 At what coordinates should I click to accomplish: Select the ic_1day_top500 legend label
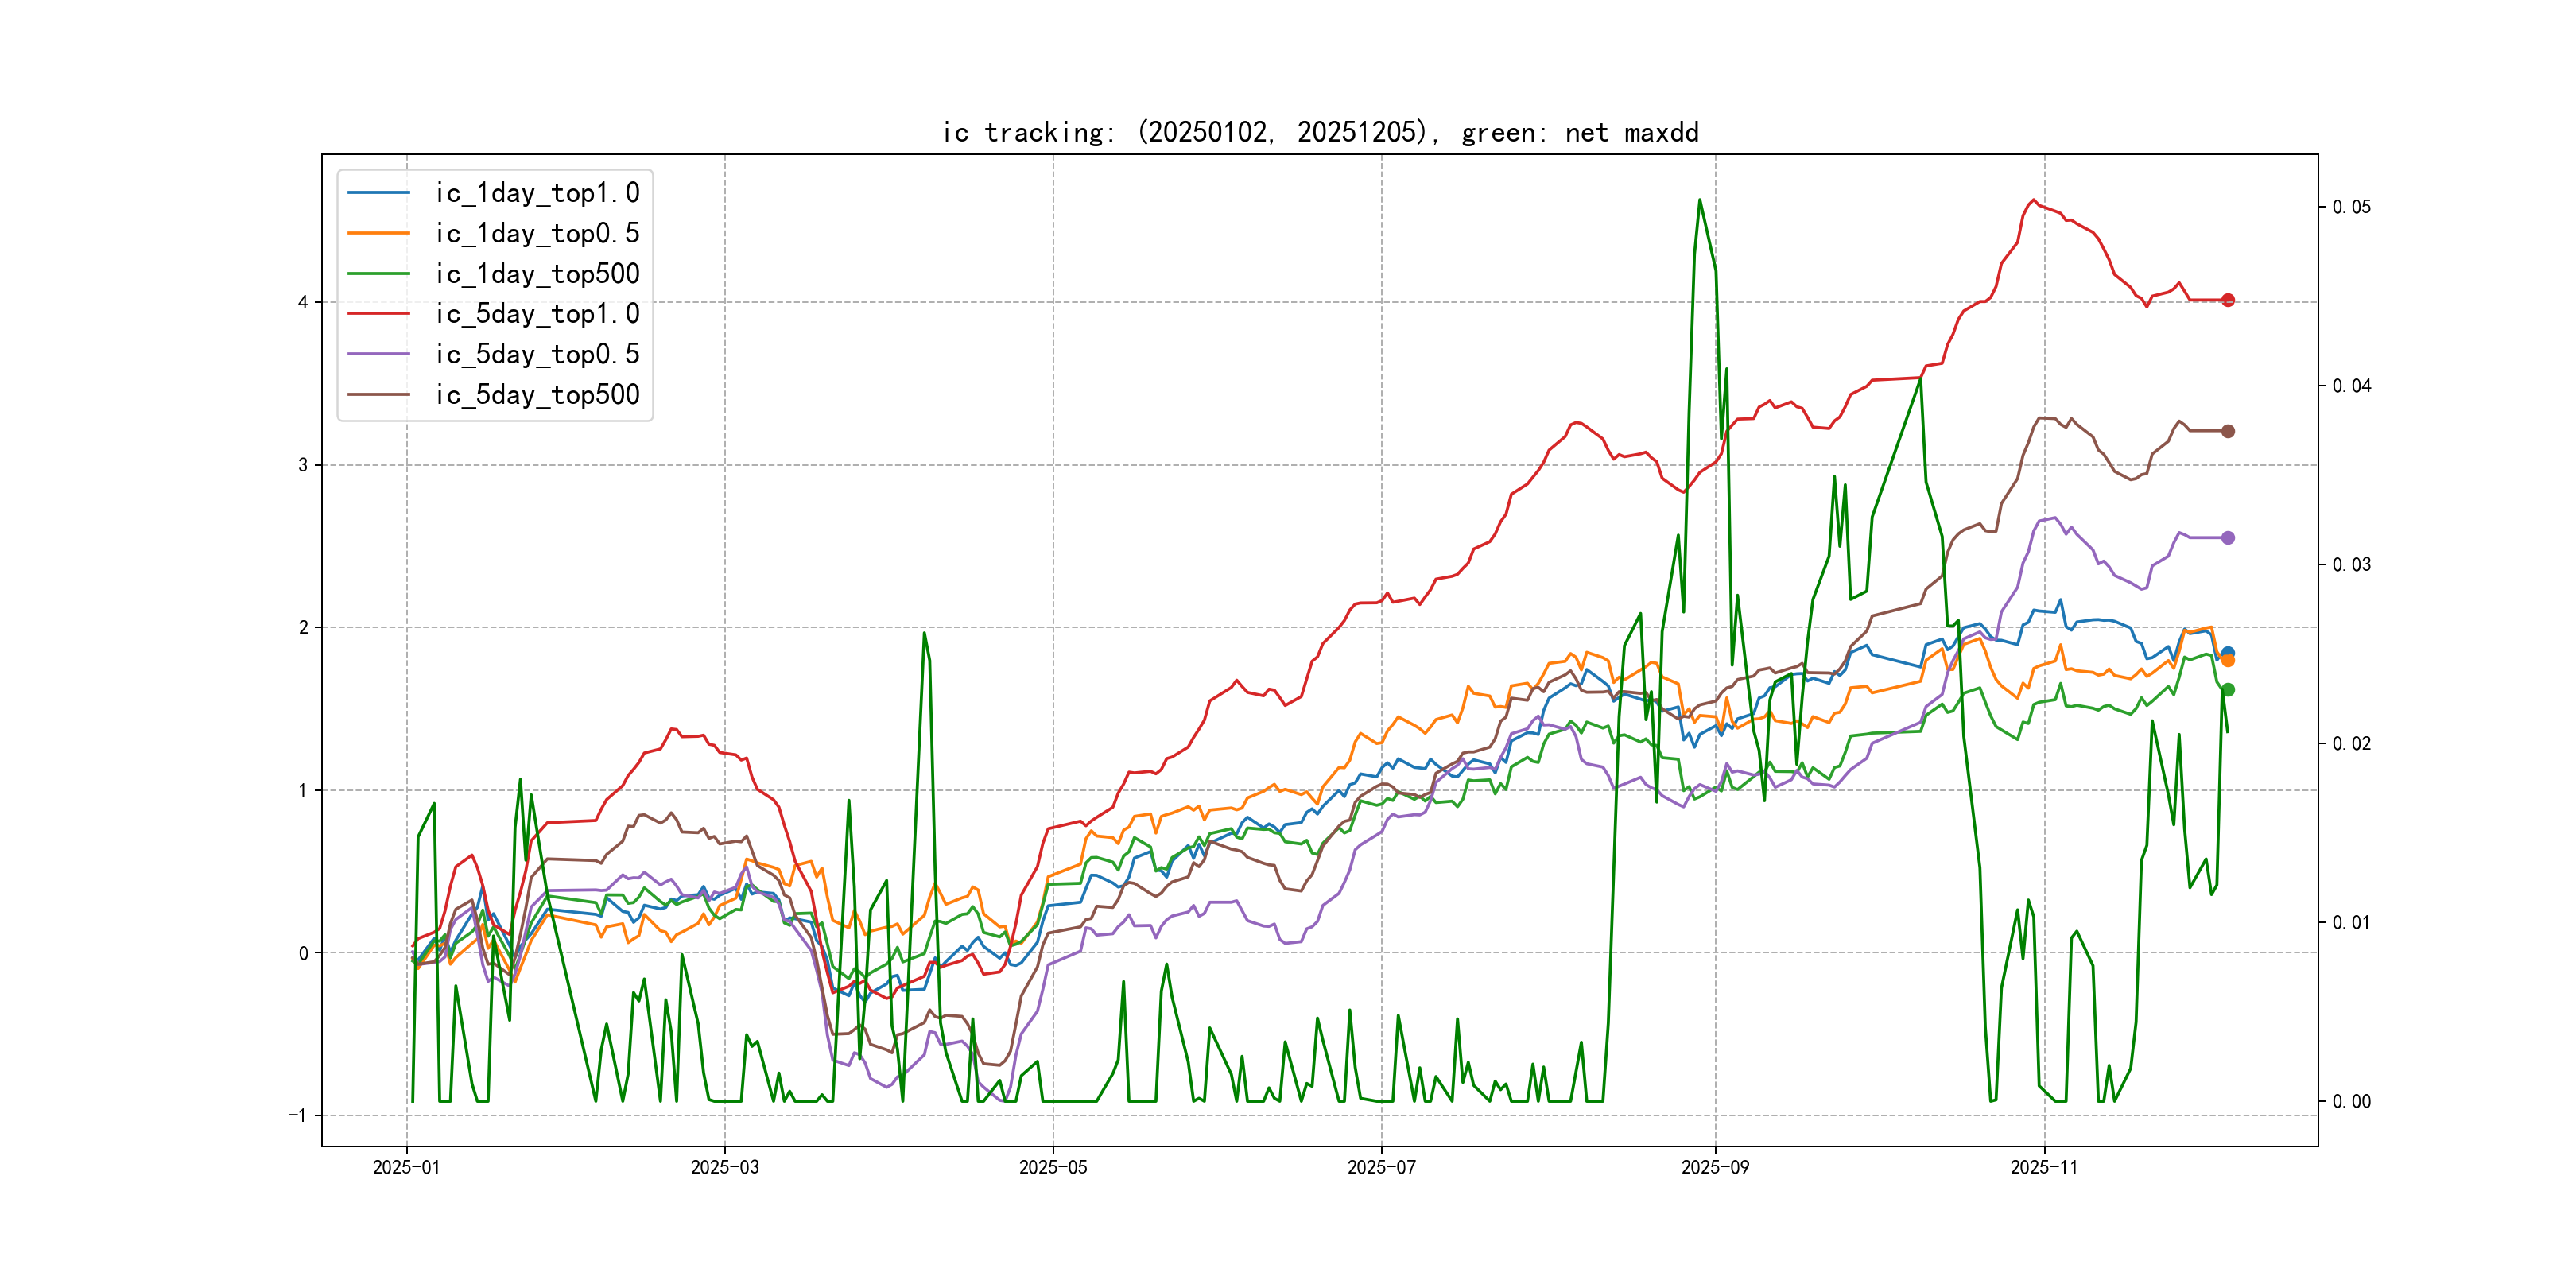click(x=537, y=274)
